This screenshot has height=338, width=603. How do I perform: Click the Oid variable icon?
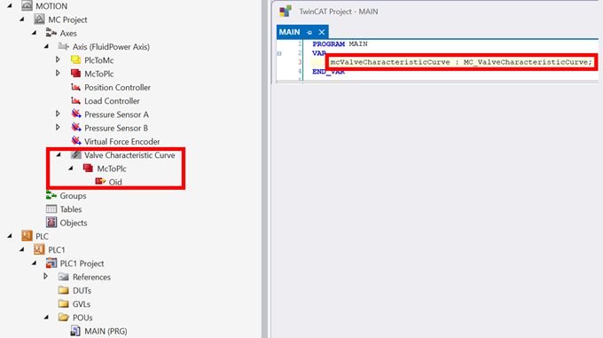[100, 182]
